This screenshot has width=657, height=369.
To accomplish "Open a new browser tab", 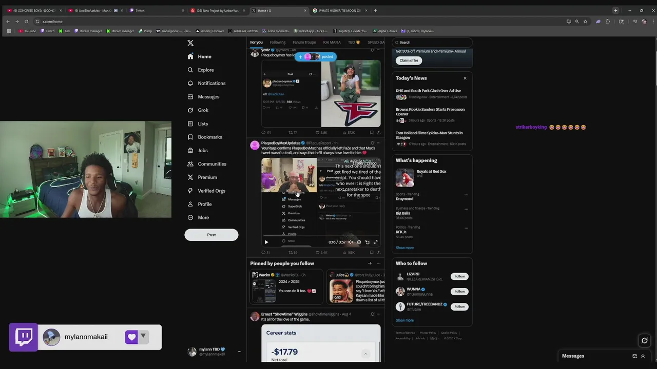I will click(375, 10).
